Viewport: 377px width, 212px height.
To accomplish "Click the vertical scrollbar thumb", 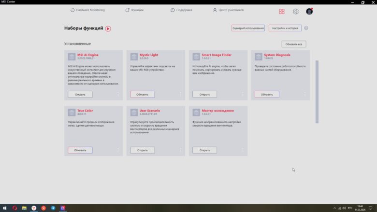I will coord(317,92).
